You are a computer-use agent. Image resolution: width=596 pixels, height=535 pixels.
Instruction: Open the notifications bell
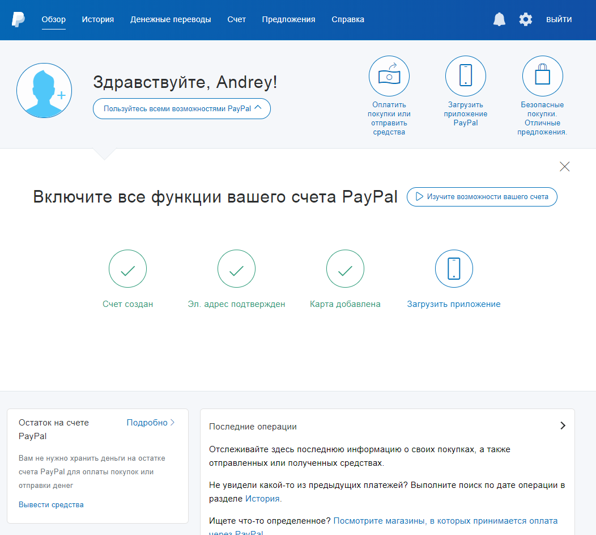click(x=499, y=19)
